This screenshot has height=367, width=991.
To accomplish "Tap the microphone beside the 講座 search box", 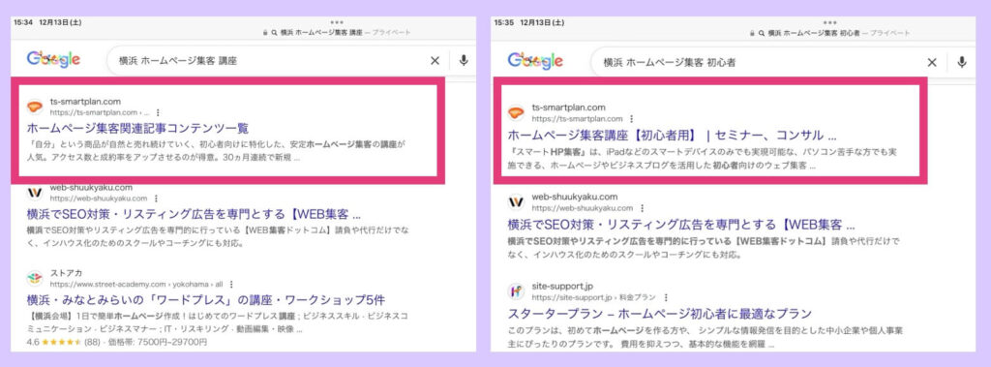I will tap(464, 60).
